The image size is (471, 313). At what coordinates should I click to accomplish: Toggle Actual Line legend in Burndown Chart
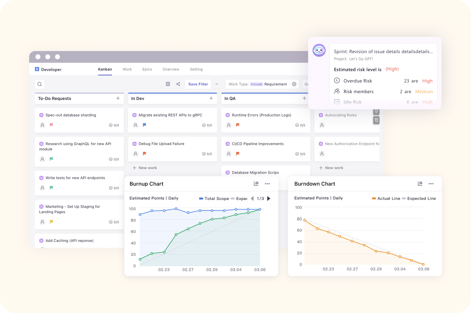386,199
